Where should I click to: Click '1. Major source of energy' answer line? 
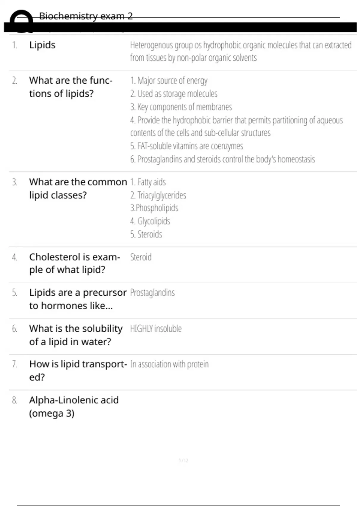(169, 80)
